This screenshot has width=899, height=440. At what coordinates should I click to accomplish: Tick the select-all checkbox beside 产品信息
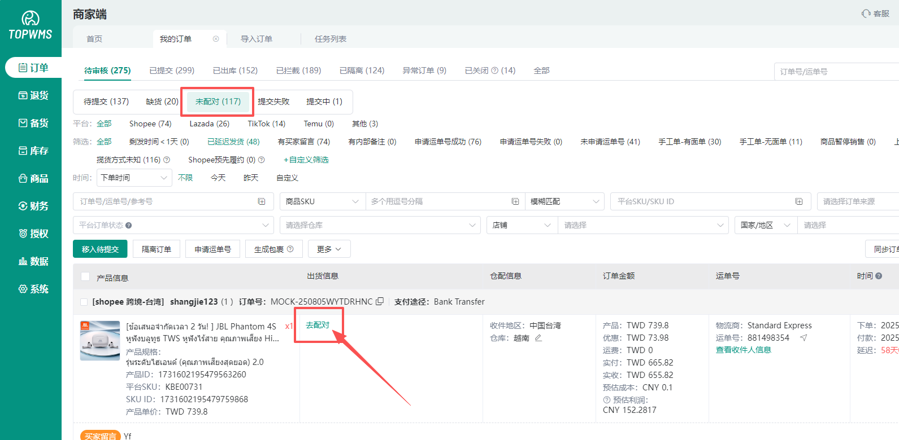[x=85, y=276]
